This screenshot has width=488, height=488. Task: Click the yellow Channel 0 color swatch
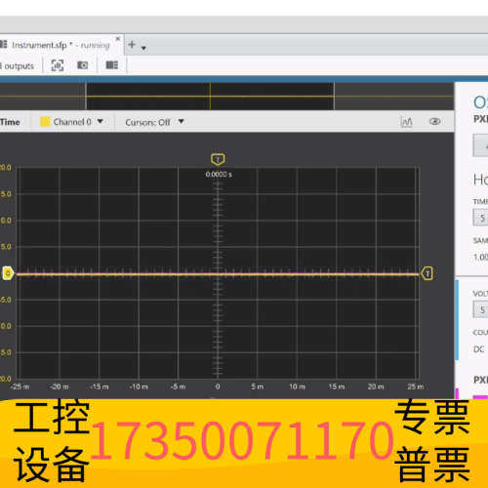pyautogui.click(x=45, y=122)
